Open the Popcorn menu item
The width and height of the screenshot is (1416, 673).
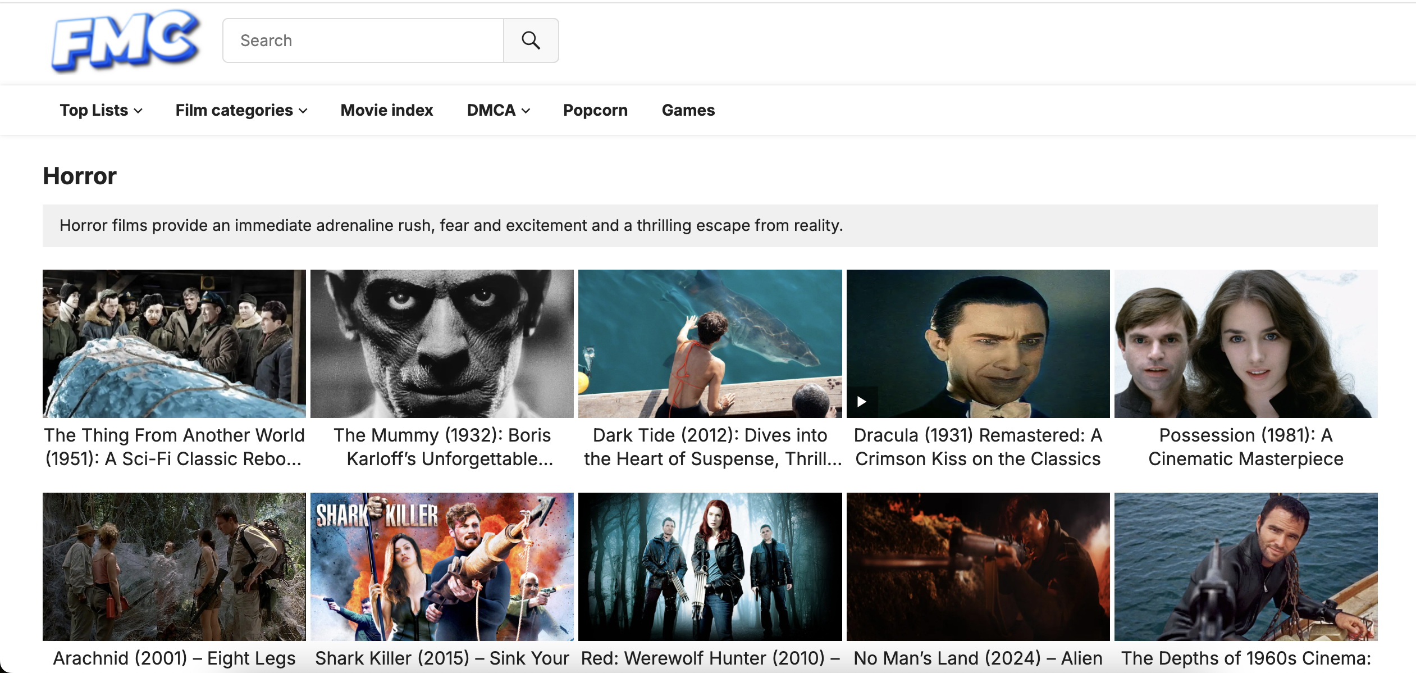[x=595, y=110]
